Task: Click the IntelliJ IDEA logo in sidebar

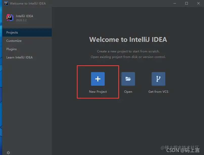Action: pos(10,18)
